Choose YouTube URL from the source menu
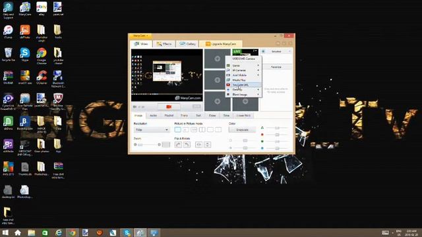This screenshot has height=237, width=422. (243, 85)
